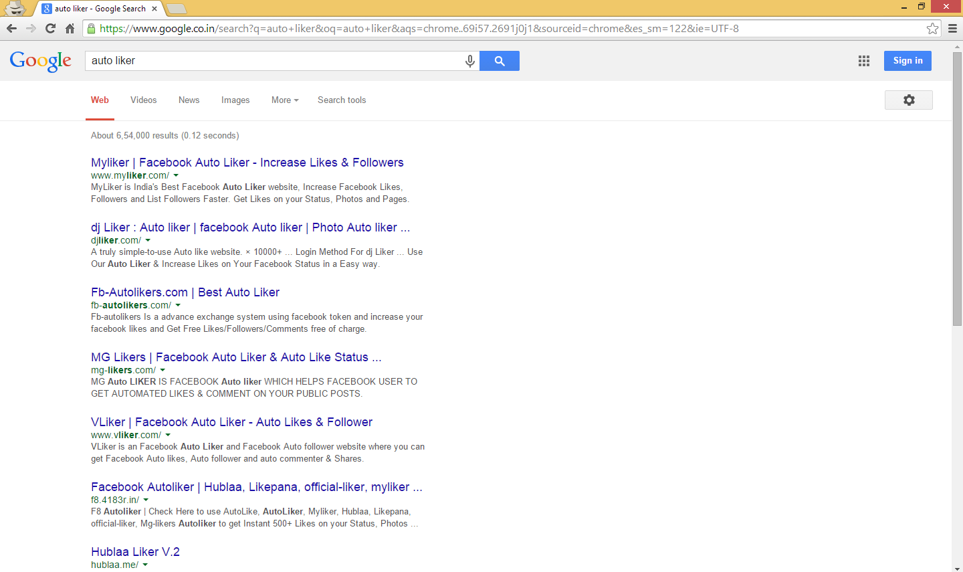Click the fb-autolikers.com URL text
Image resolution: width=963 pixels, height=572 pixels.
pos(131,306)
